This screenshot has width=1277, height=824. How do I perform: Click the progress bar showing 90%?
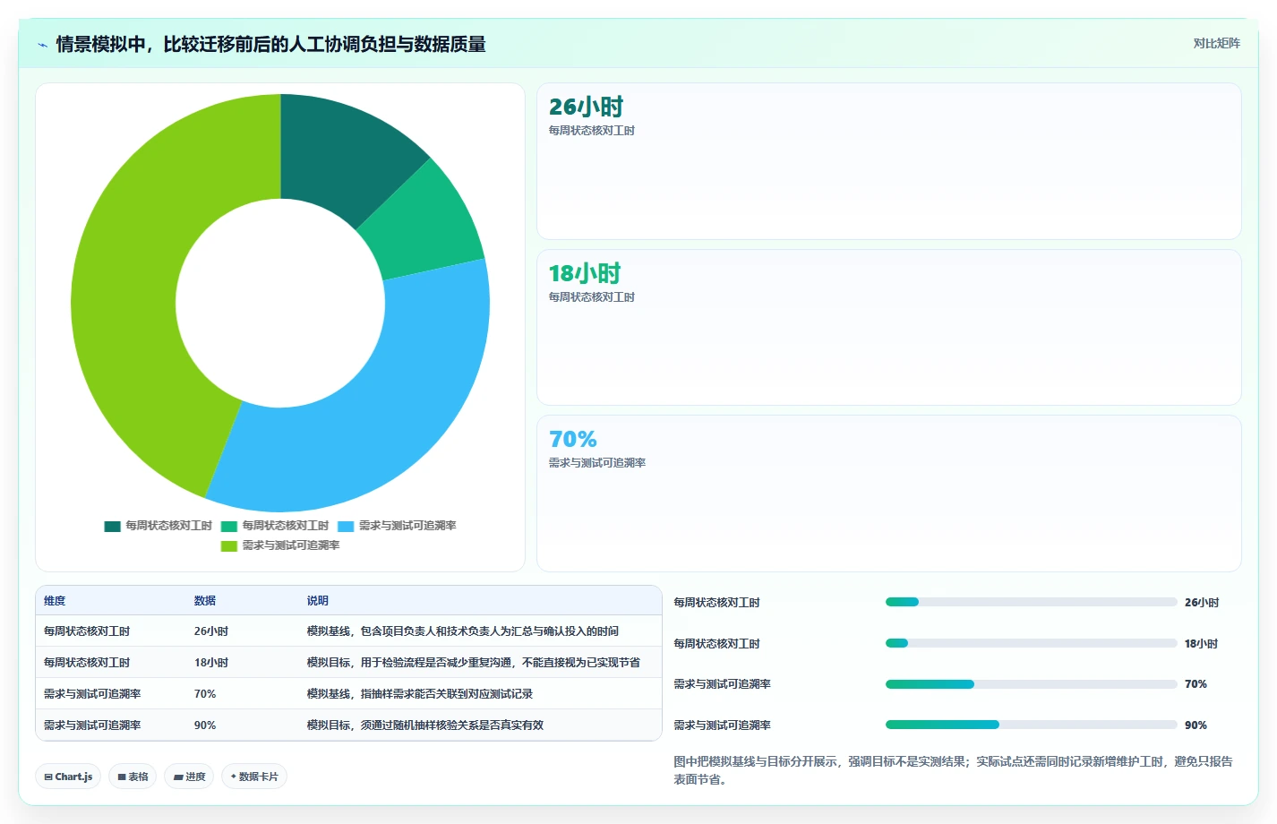click(x=1031, y=725)
